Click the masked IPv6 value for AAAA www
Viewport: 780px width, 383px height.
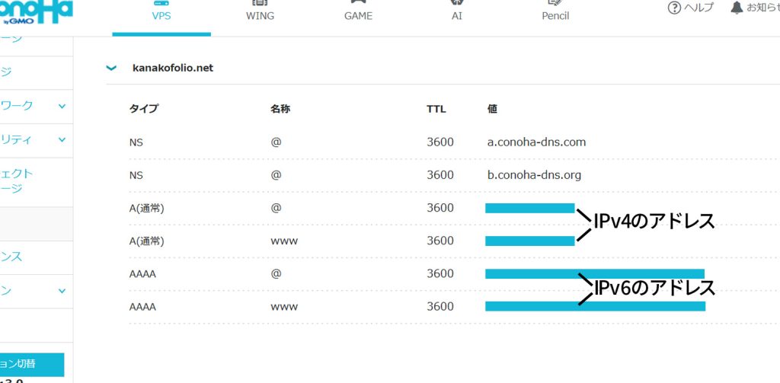point(595,307)
